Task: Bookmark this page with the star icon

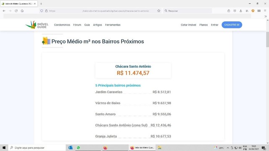Action: point(159,11)
